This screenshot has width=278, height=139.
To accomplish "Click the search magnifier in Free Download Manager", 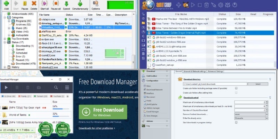I will (x=56, y=87).
